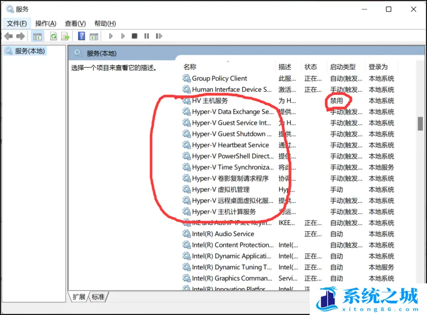
Task: Click the Forward arrow in toolbar
Action: tap(20, 36)
